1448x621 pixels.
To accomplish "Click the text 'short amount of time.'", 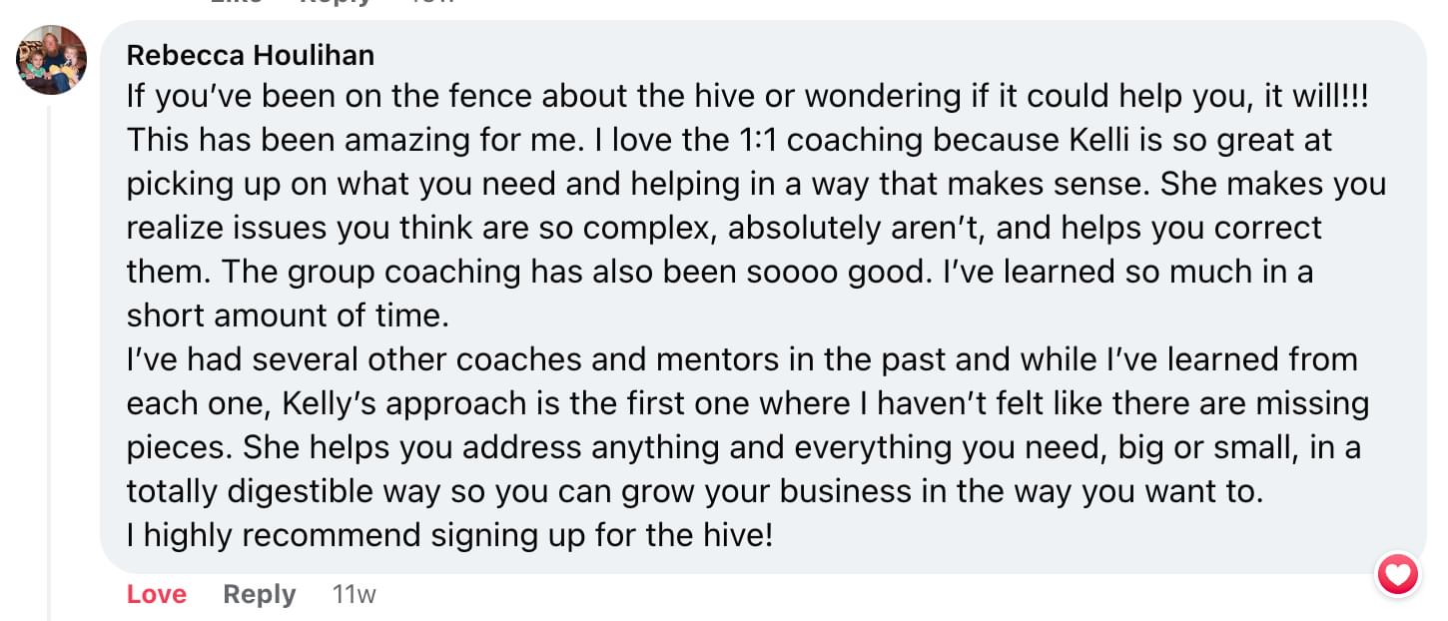I will 288,315.
